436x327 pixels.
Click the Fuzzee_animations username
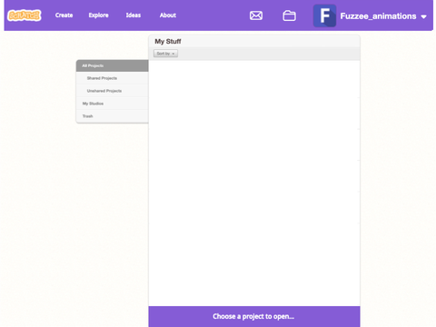tap(378, 16)
